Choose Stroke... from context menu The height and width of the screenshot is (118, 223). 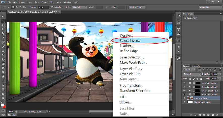click(140, 102)
